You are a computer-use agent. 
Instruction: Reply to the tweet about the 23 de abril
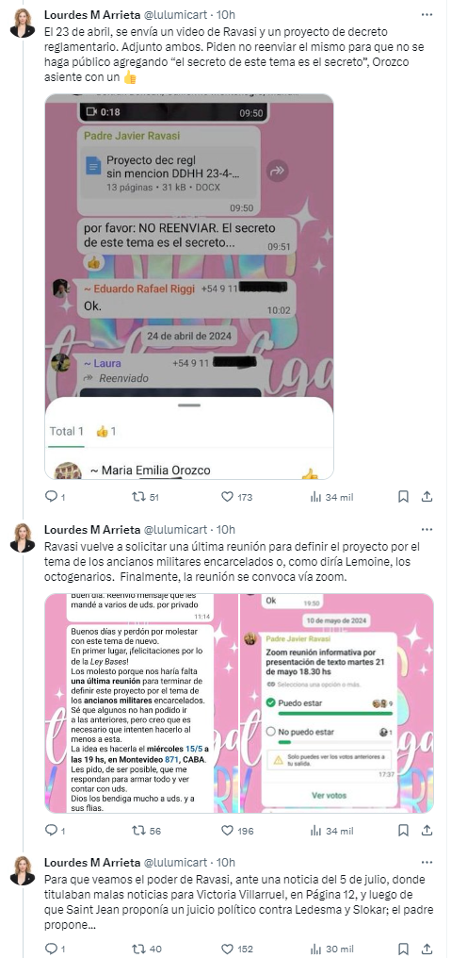coord(51,497)
